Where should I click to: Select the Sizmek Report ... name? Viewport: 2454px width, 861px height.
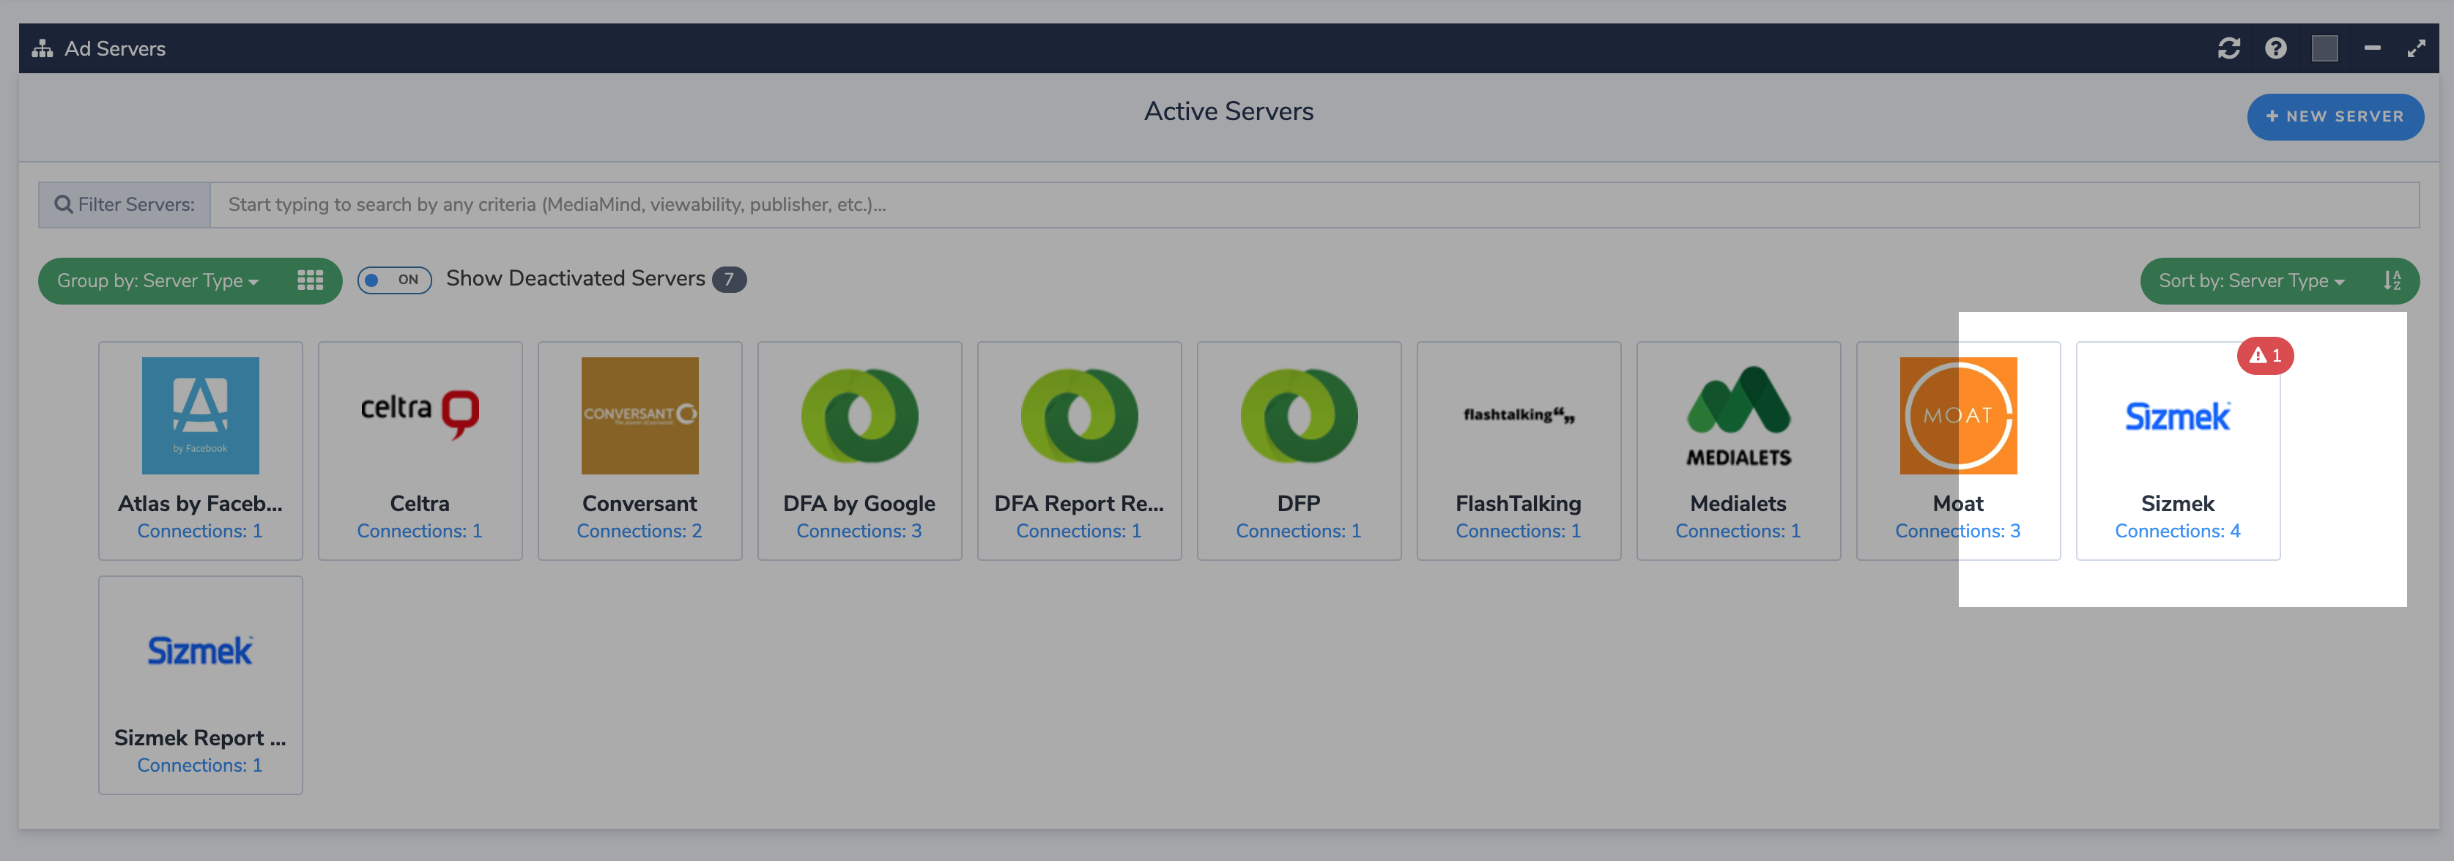(x=200, y=737)
